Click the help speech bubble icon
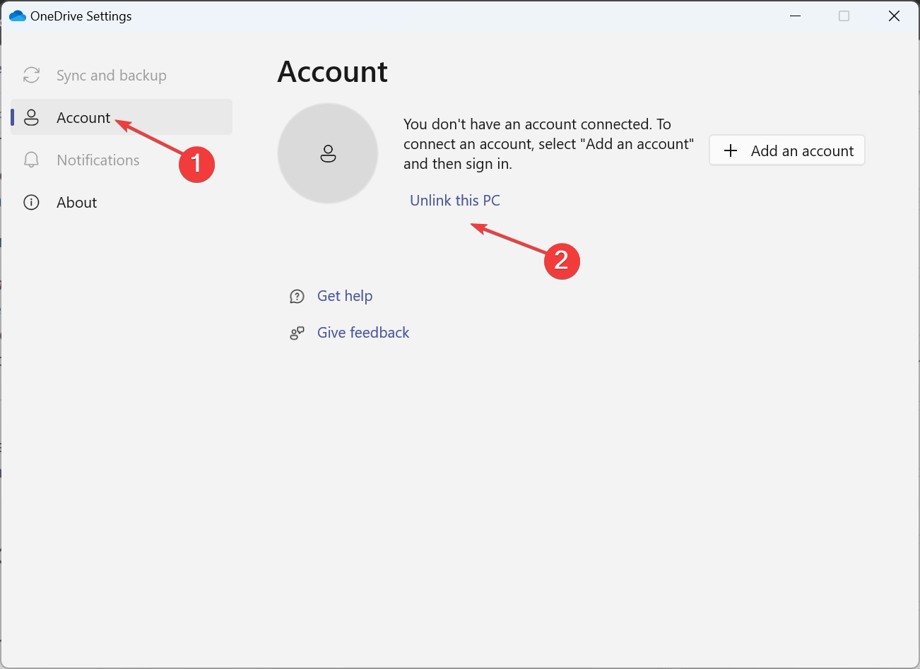The height and width of the screenshot is (669, 920). click(297, 297)
